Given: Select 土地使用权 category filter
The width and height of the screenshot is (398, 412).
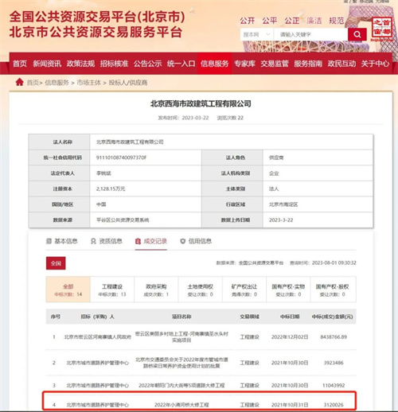Looking at the screenshot, I should [201, 290].
